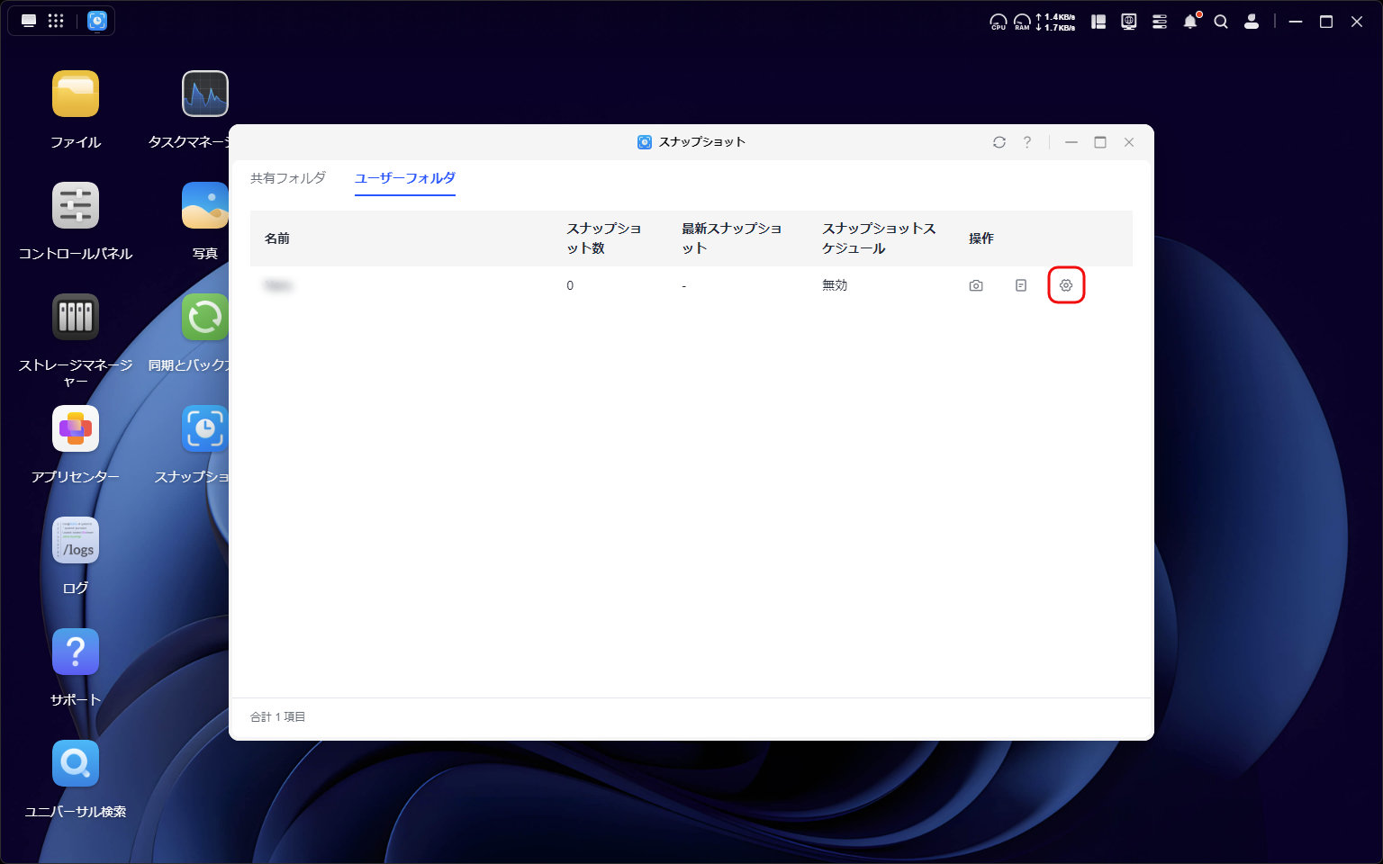Open the アプリセンター app

pos(76,429)
